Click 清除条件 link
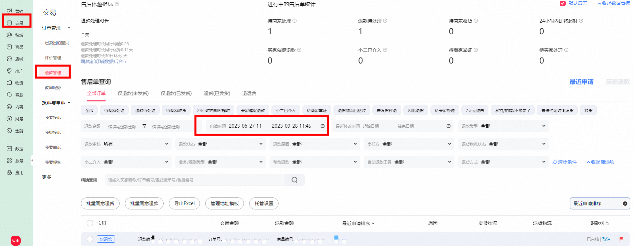The width and height of the screenshot is (633, 246). coord(564,162)
